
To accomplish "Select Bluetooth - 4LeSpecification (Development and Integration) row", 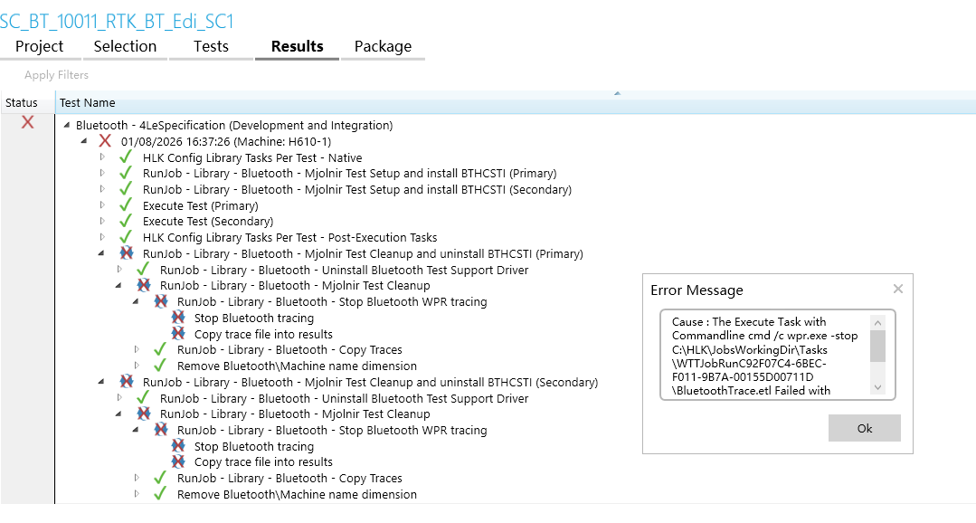I will pyautogui.click(x=234, y=125).
